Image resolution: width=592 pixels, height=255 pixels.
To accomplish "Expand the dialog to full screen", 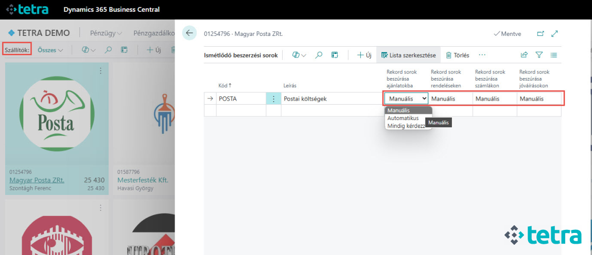I will pyautogui.click(x=554, y=33).
